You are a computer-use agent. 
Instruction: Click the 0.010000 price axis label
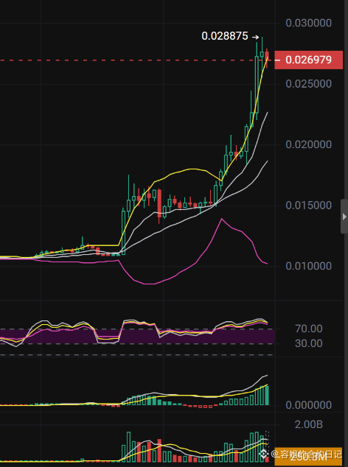308,266
